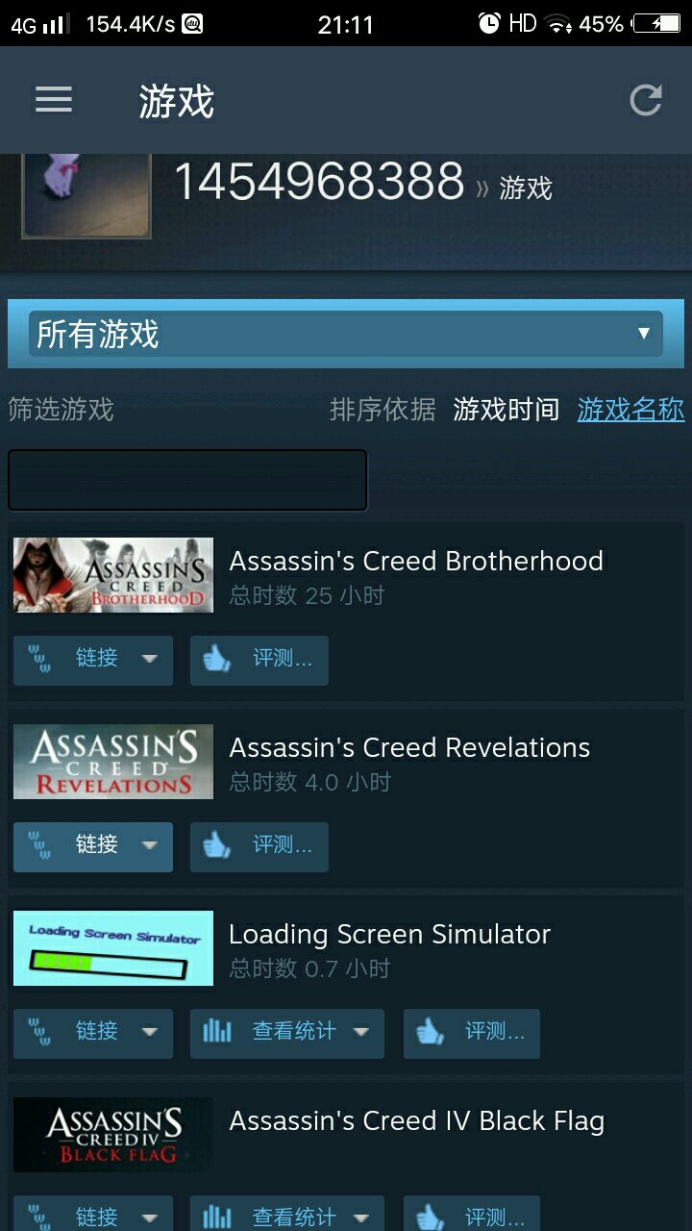Open 链接 menu under Loading Screen Simulator
This screenshot has height=1231, width=692.
(x=93, y=1033)
